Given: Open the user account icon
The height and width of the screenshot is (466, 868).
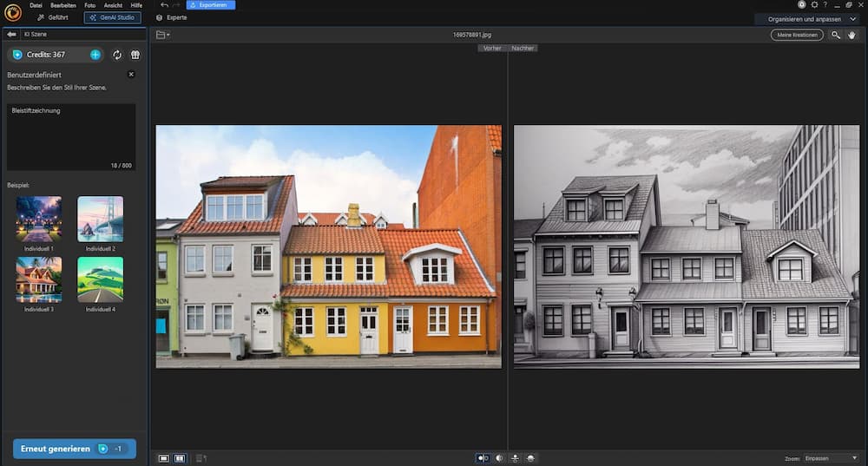Looking at the screenshot, I should (x=801, y=4).
